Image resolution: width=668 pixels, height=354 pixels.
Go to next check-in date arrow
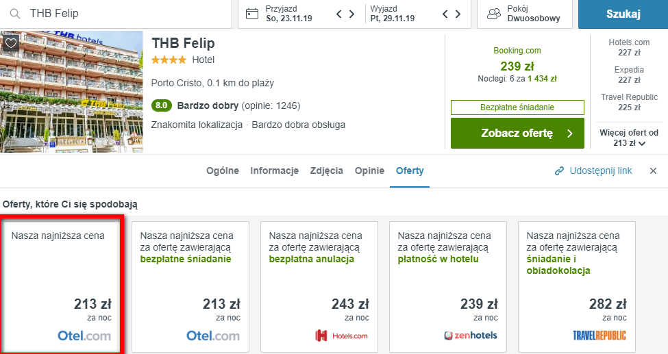click(x=351, y=14)
